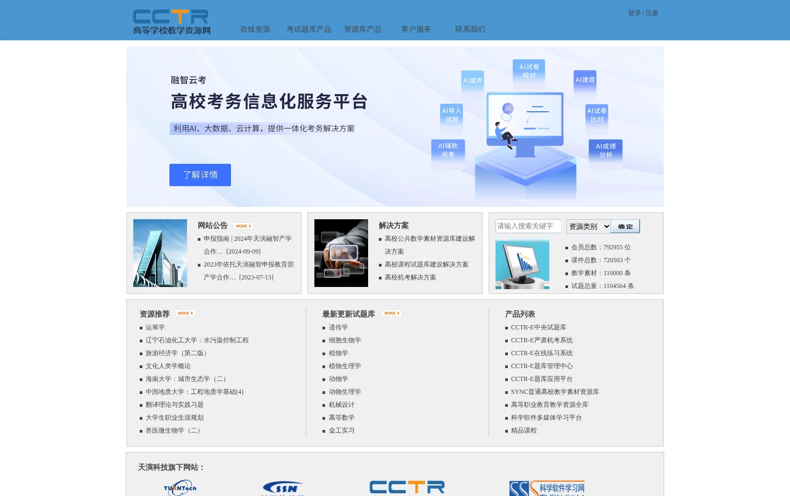Image resolution: width=790 pixels, height=496 pixels.
Task: Open the 动物生理学 question bank
Action: click(x=345, y=392)
